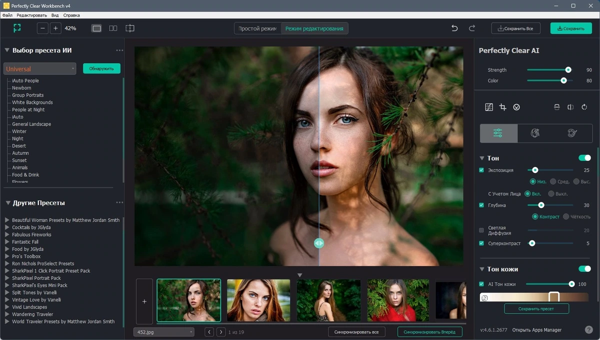Undo the last adjustment

click(454, 28)
